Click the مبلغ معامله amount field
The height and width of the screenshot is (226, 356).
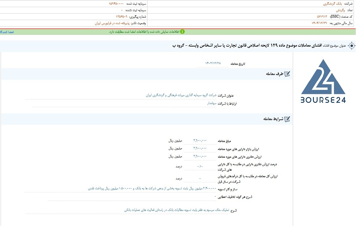click(x=200, y=140)
